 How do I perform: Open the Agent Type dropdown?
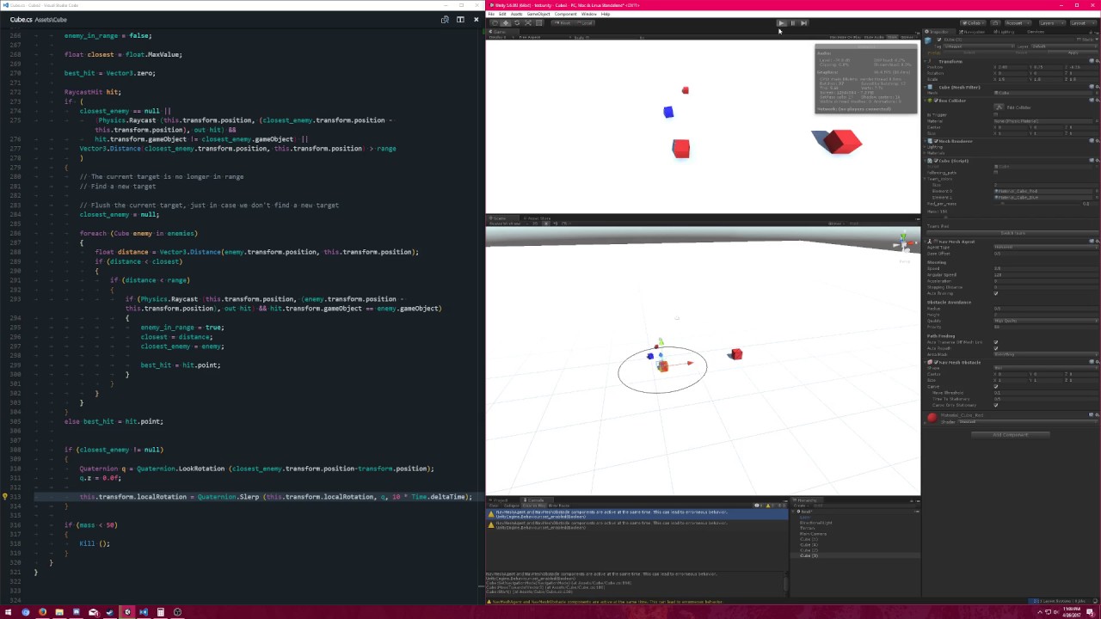pyautogui.click(x=1046, y=247)
